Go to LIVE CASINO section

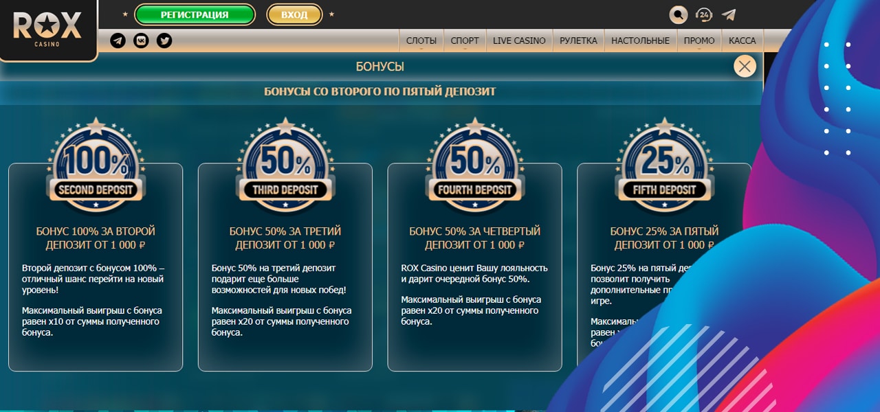tap(519, 41)
